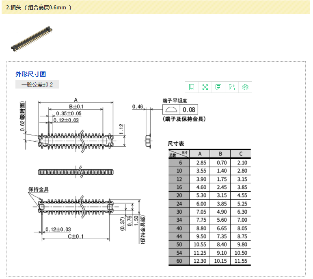
Task: Click the '端子平坦度' flatness label
Action: point(175,100)
